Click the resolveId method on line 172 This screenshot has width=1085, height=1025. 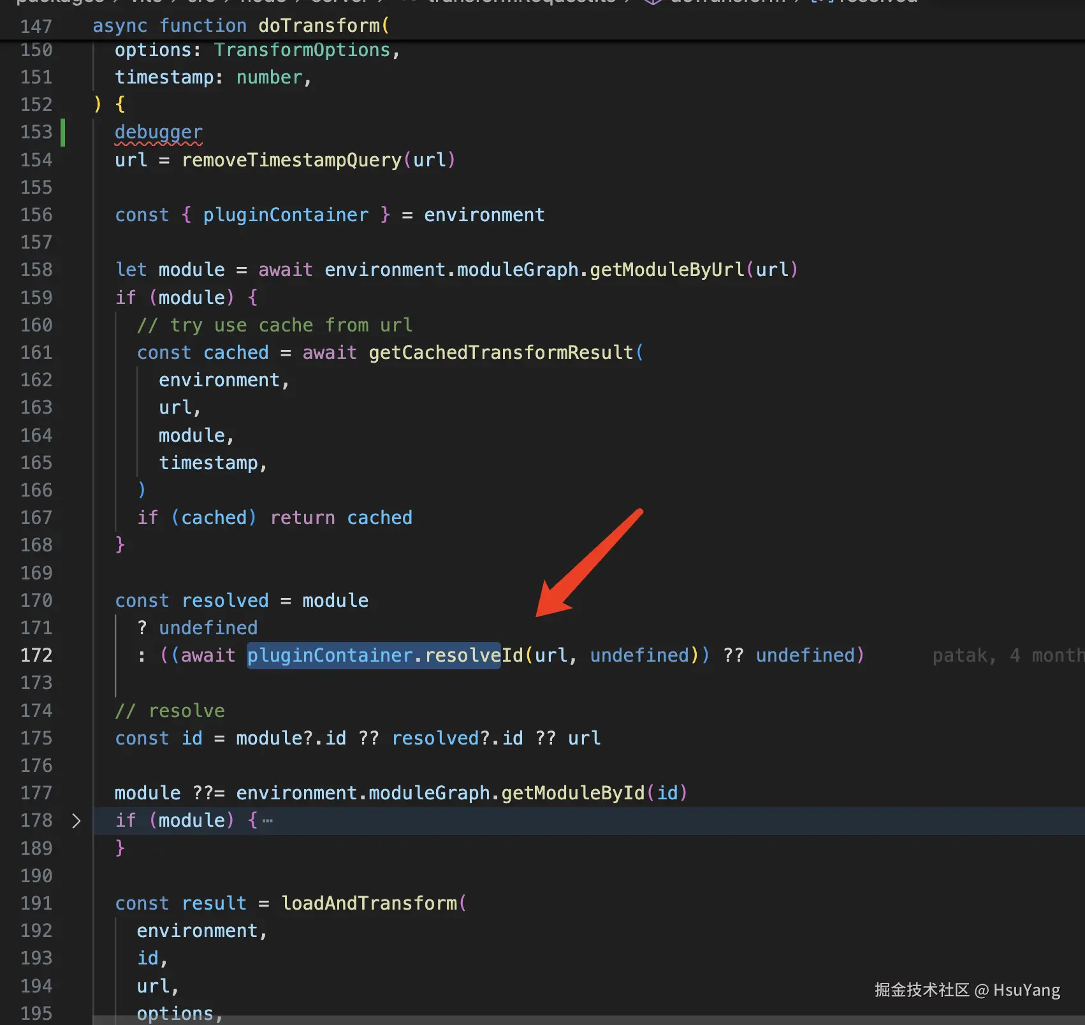[474, 655]
